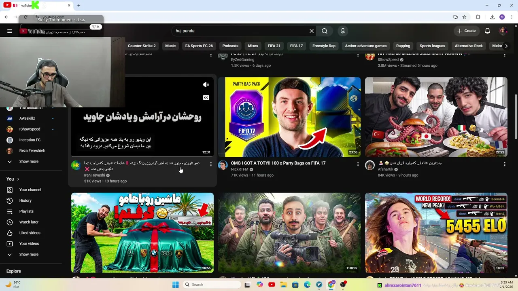Select the FIFA 21 filter chip
The image size is (518, 291).
coord(274,46)
